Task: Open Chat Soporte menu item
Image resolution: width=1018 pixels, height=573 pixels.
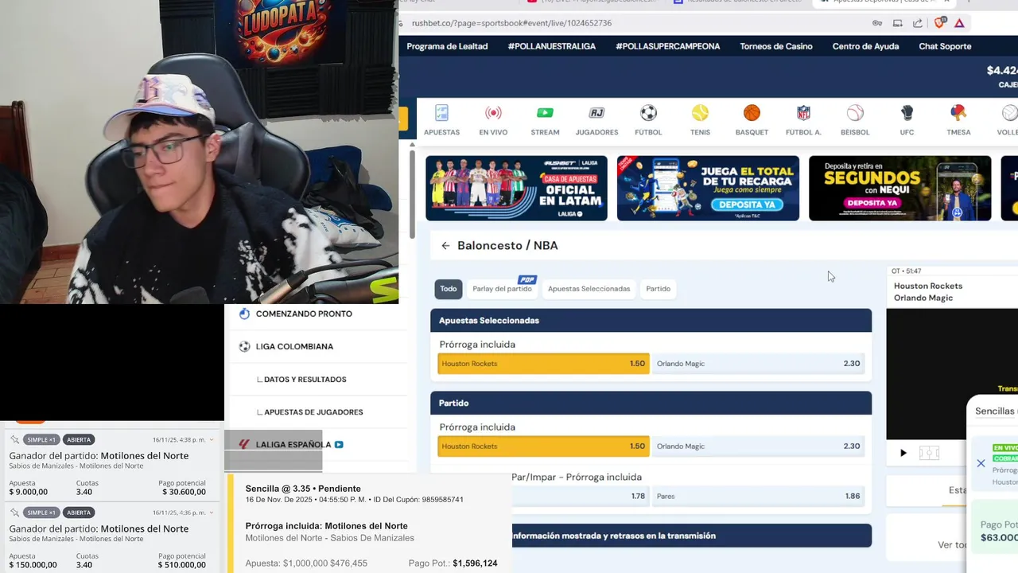Action: click(x=945, y=46)
